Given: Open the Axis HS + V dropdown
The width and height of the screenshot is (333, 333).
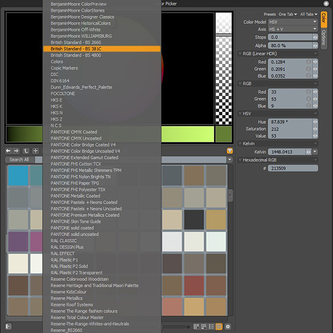Looking at the screenshot, I should (293, 29).
